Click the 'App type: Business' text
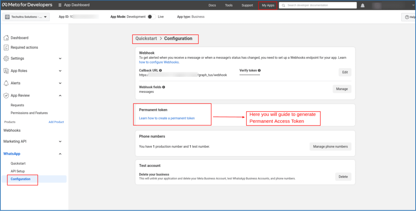Viewport: 416px width, 211px height. tap(191, 17)
